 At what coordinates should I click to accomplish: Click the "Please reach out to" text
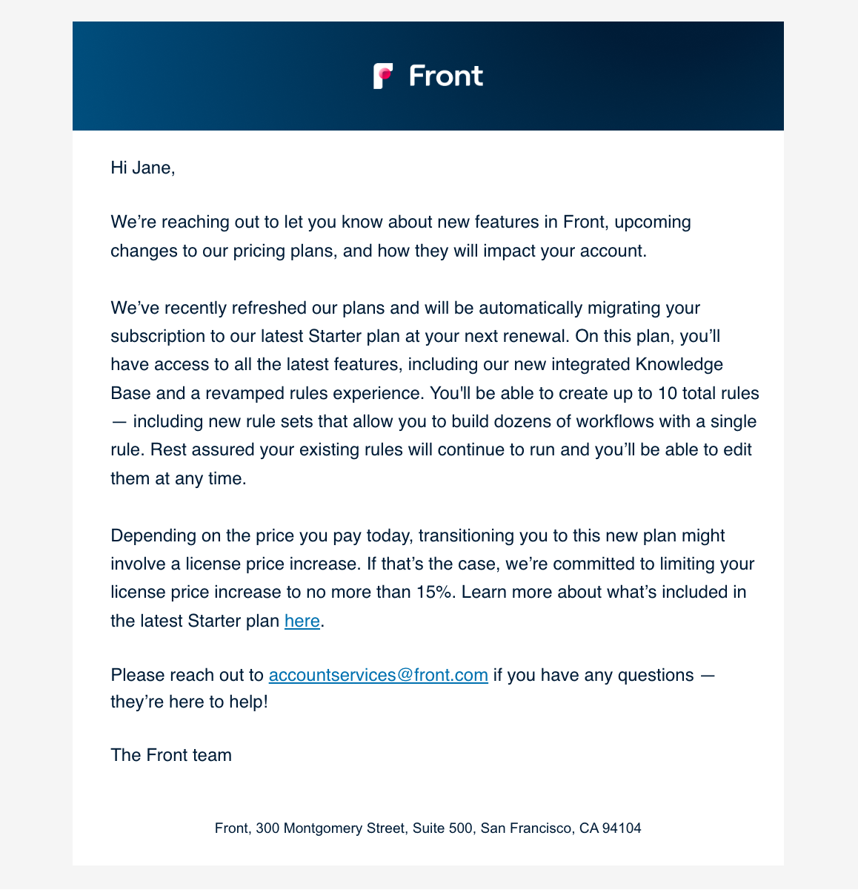click(187, 675)
